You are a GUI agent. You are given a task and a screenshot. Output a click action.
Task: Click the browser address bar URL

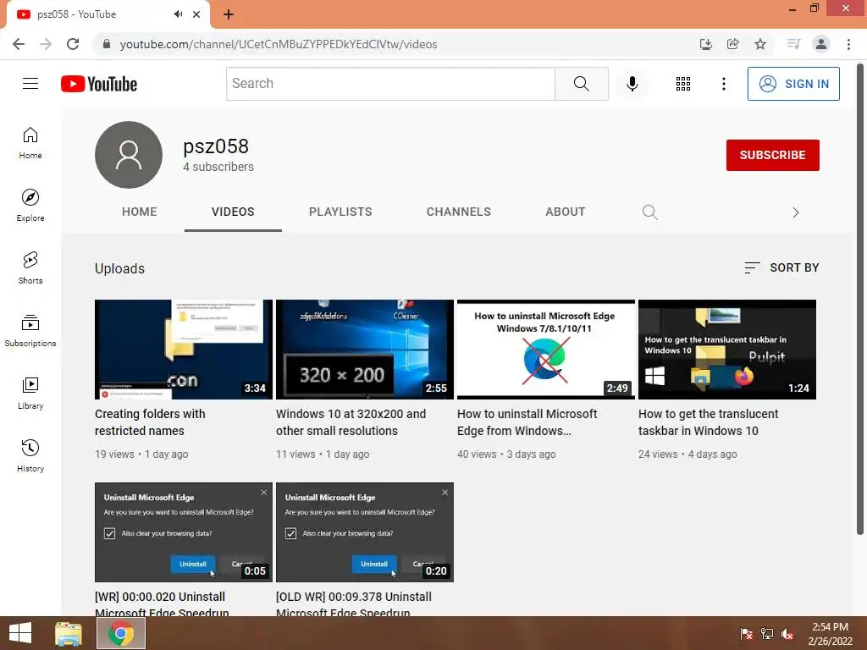[x=279, y=44]
